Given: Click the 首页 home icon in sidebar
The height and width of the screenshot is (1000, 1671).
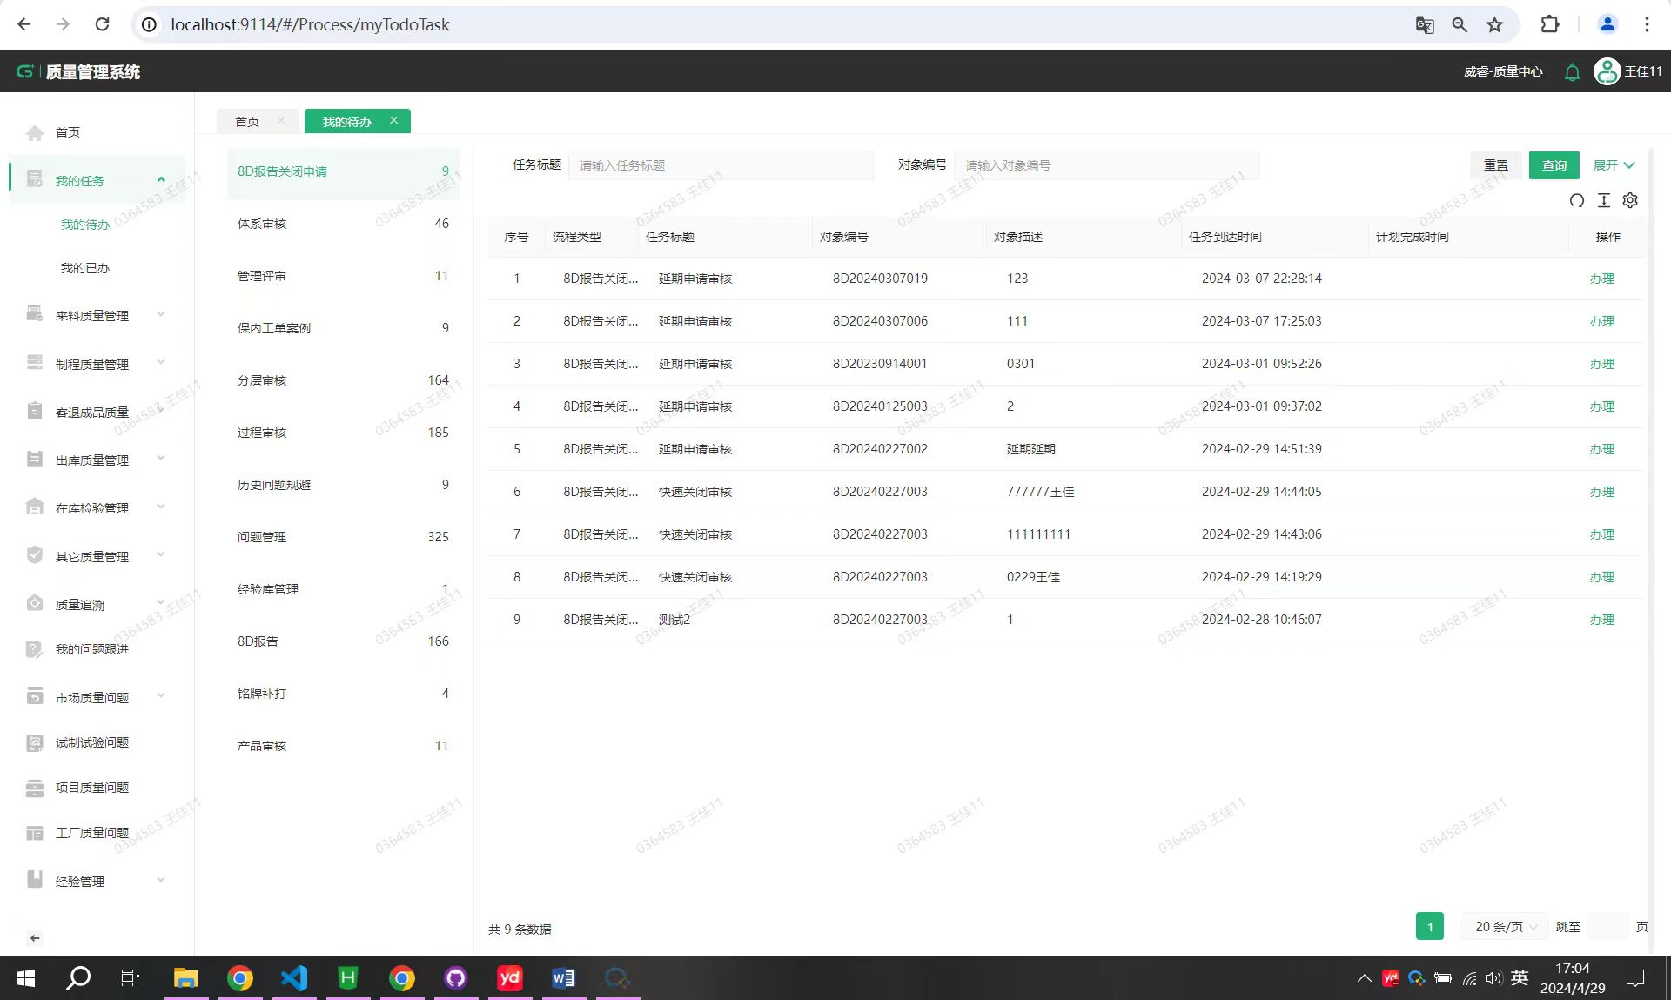Looking at the screenshot, I should point(35,132).
